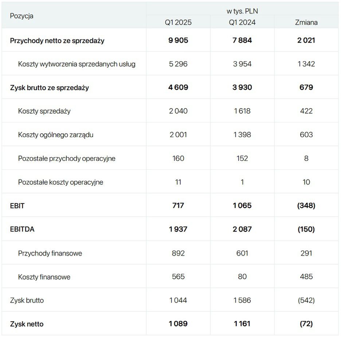Click the Koszty wytworzenia sprzedanych usług label
The width and height of the screenshot is (341, 337).
tap(77, 64)
